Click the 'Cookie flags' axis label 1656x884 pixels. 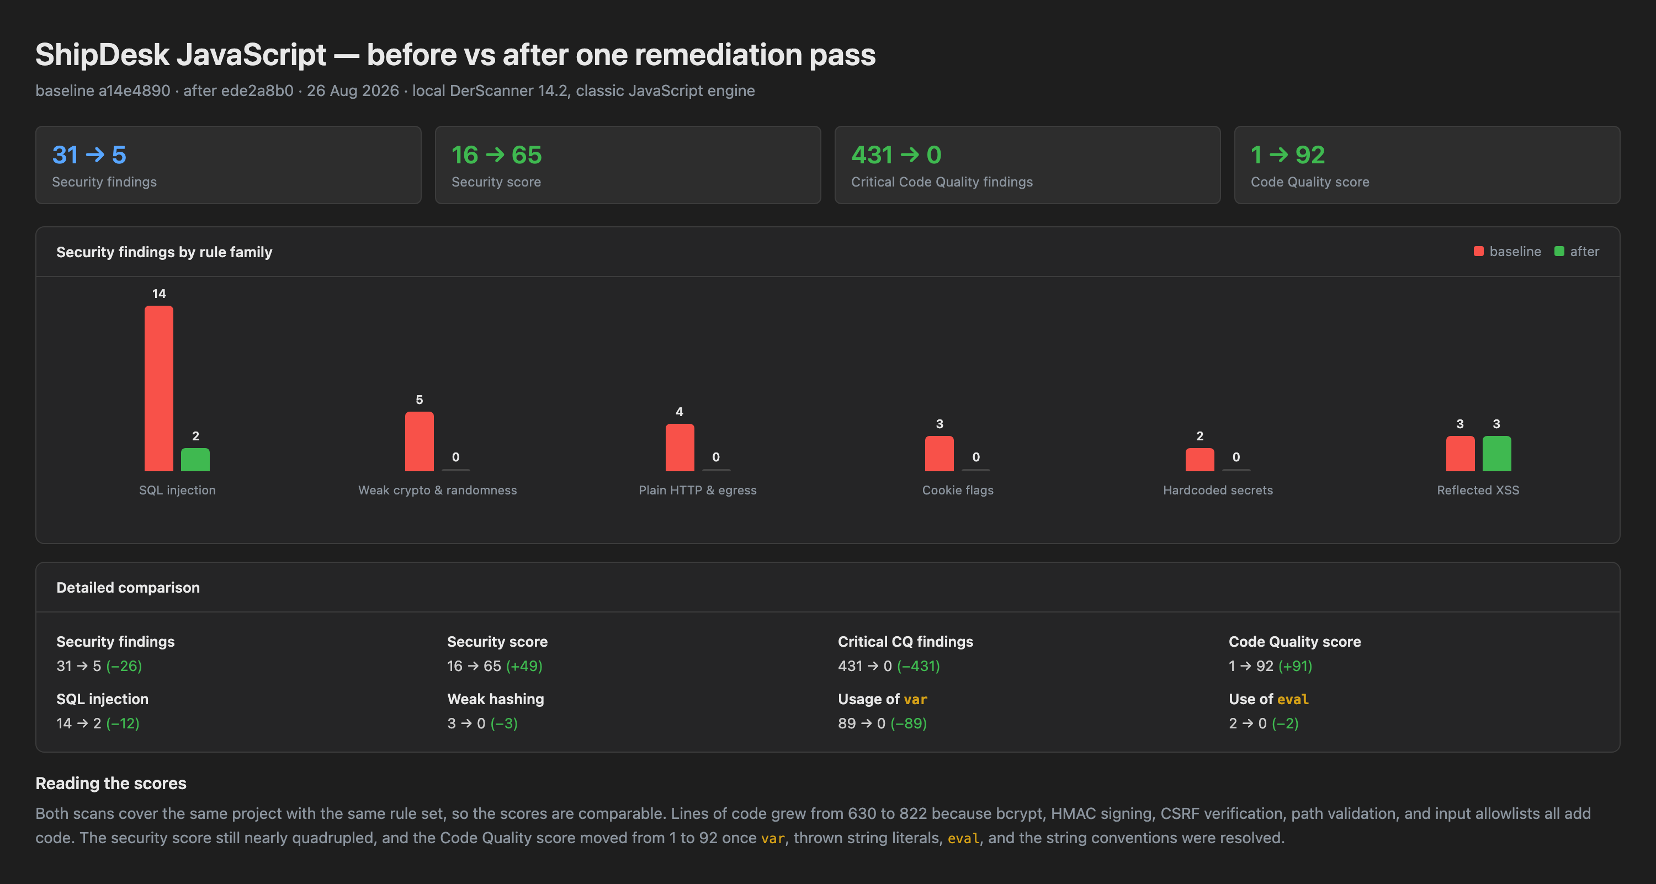[958, 490]
